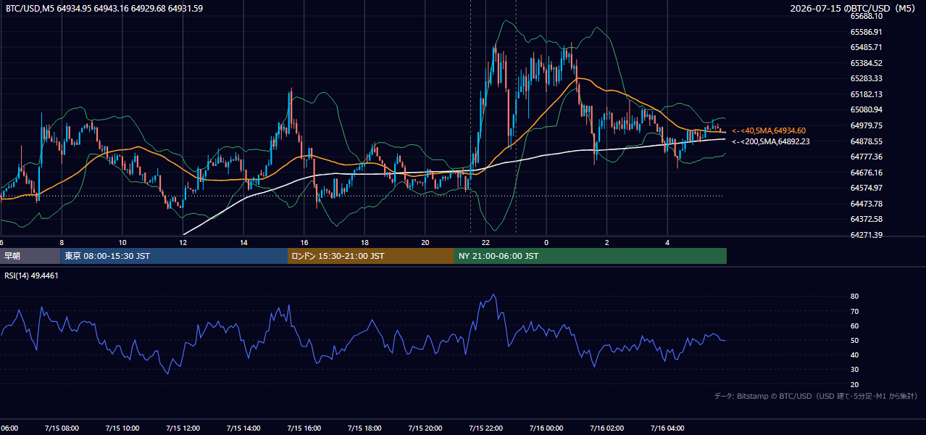The width and height of the screenshot is (926, 435).
Task: Click bottom date label 7/16 04:00
Action: (x=667, y=428)
